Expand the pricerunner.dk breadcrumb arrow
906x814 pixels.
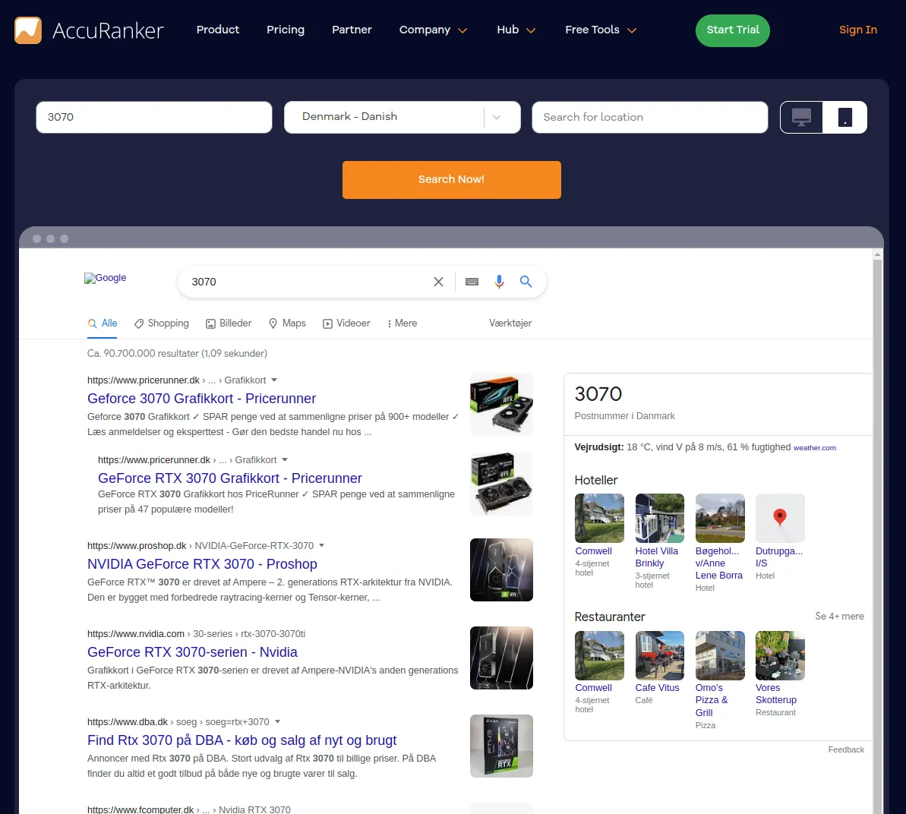[x=273, y=380]
